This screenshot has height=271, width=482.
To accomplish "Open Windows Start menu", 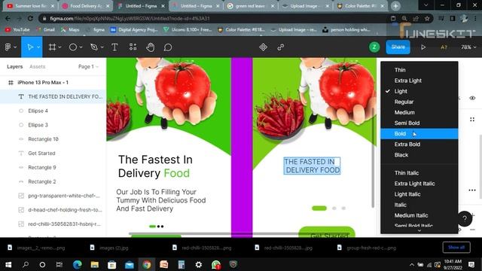I will 8,264.
